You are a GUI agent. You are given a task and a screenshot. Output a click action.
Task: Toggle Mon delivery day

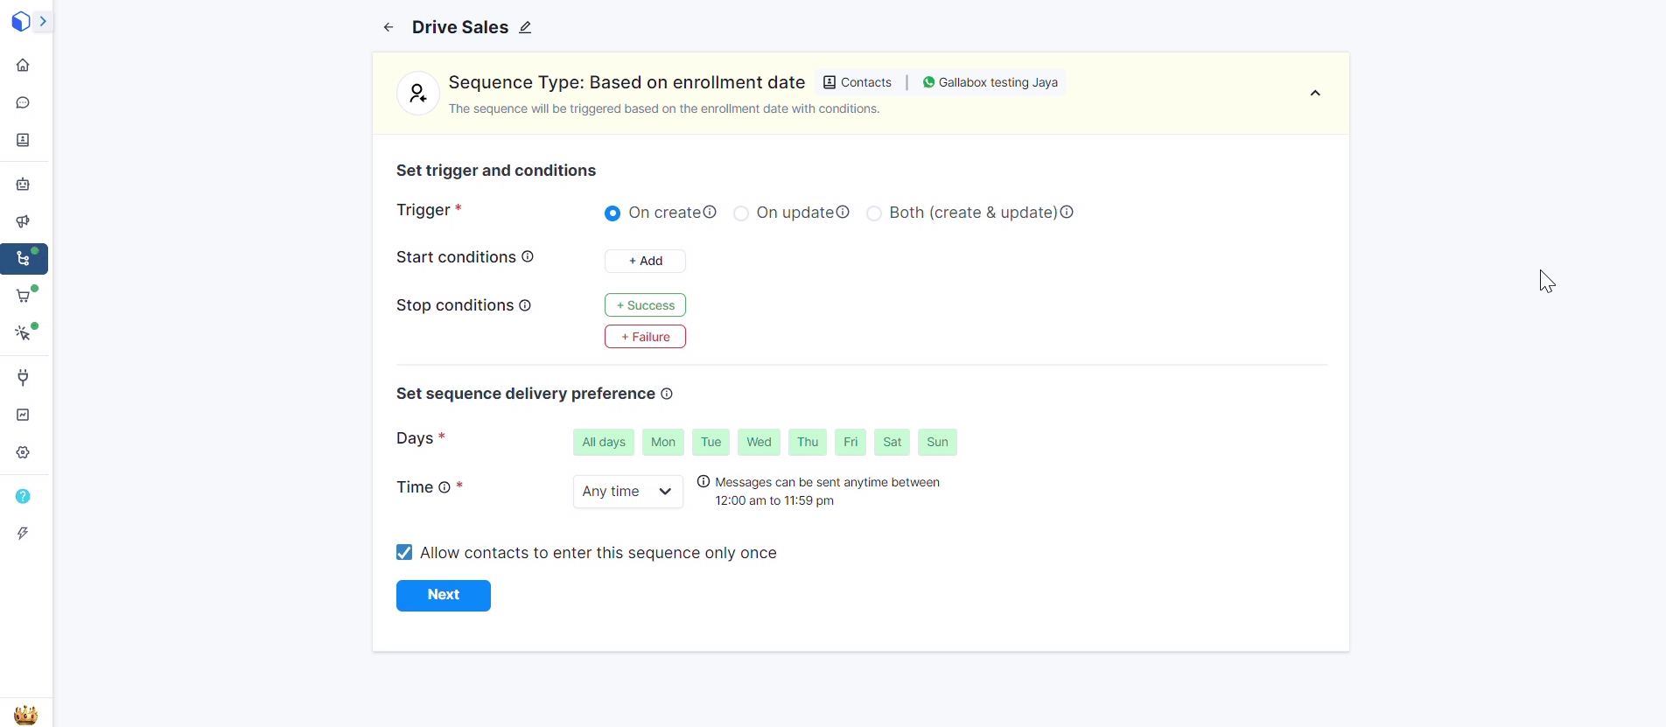(x=663, y=442)
